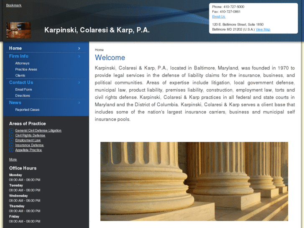Open the Reported Cases submenu page
This screenshot has width=304, height=228.
[27, 110]
